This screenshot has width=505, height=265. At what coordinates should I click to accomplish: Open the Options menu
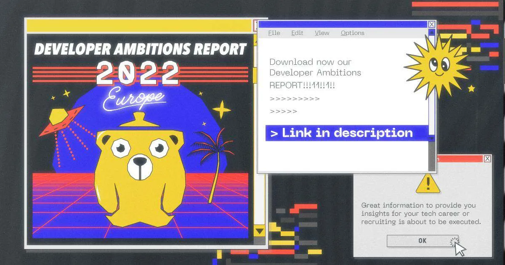tap(353, 33)
